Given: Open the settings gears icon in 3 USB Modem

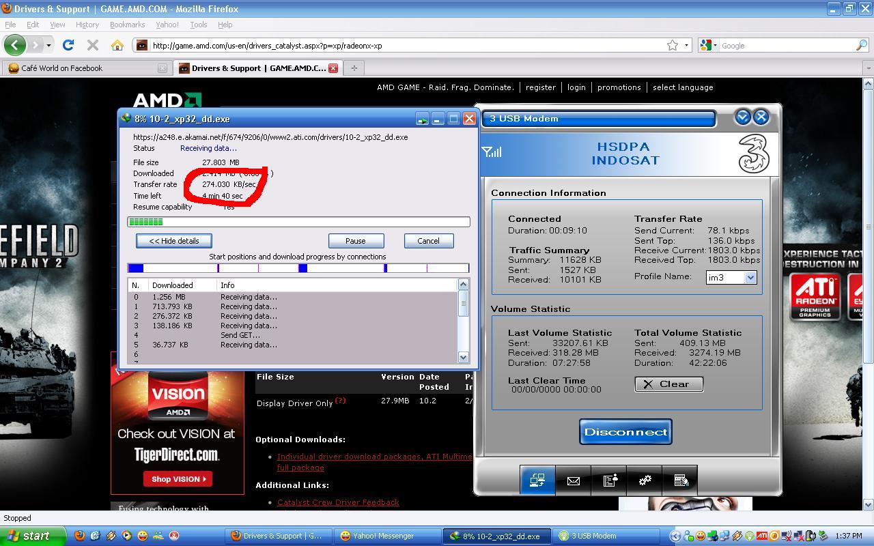Looking at the screenshot, I should (645, 480).
